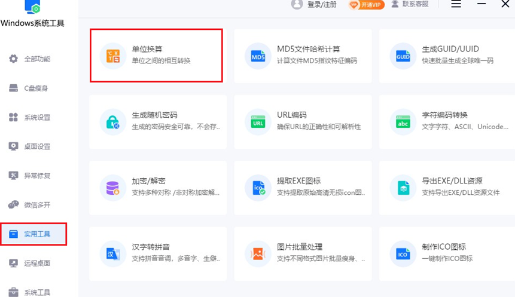Minimize the application window

pos(482,4)
